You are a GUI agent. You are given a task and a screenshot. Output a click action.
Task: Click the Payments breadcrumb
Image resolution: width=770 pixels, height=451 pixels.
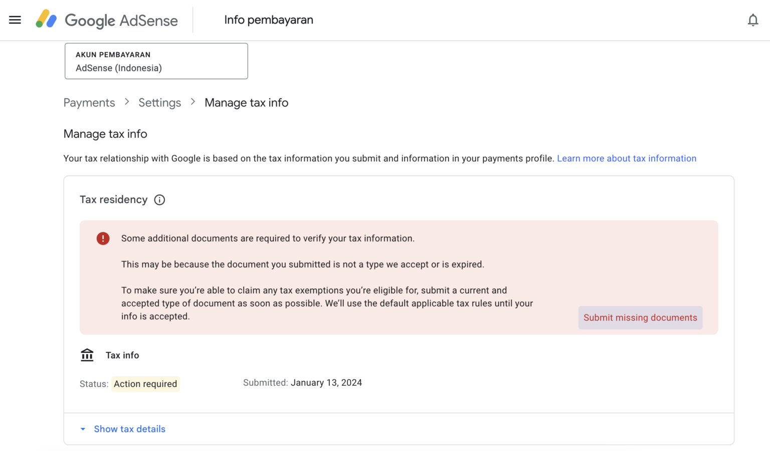[89, 102]
